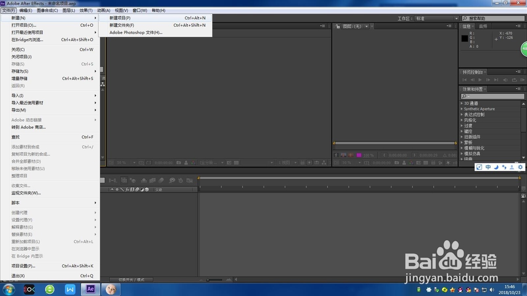Toggle motion blur icon in timeline toolbar
527x296 pixels.
pos(161,180)
